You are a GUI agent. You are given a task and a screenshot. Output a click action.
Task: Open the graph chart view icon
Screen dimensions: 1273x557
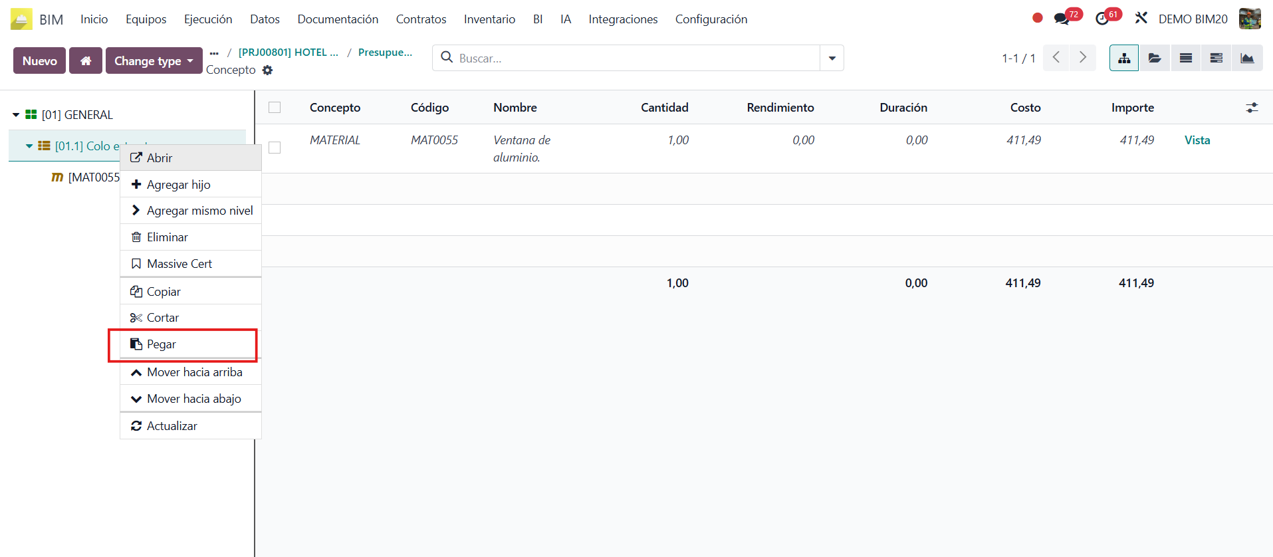coord(1247,58)
